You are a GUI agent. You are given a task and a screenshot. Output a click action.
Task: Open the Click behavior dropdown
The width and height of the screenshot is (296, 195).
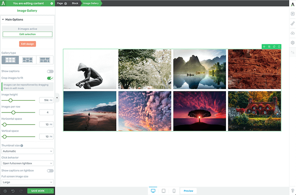click(x=27, y=163)
